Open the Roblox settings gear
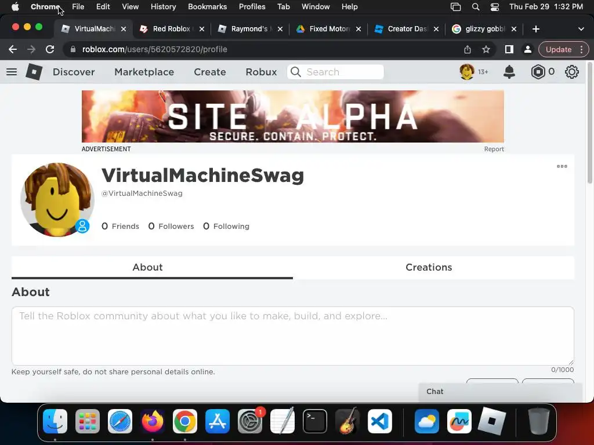 (571, 72)
